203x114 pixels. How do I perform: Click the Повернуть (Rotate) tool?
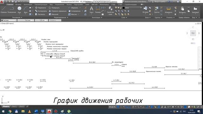pos(54,8)
